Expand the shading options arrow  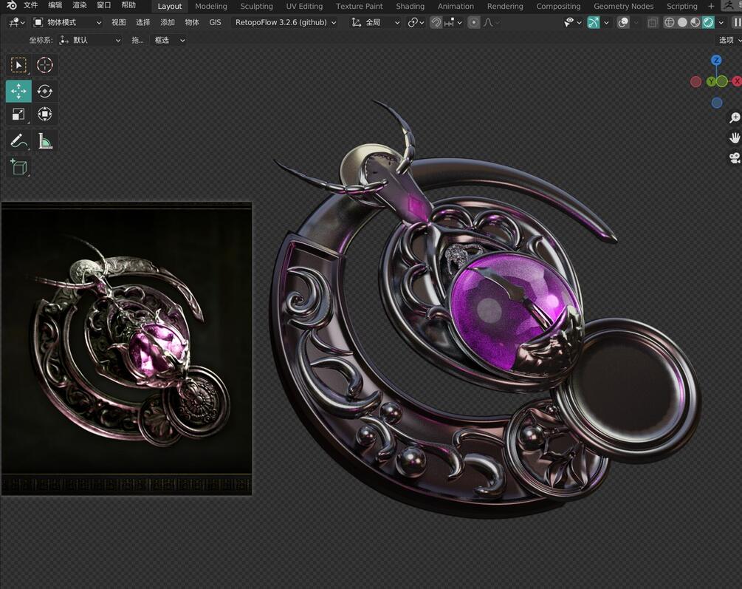721,22
